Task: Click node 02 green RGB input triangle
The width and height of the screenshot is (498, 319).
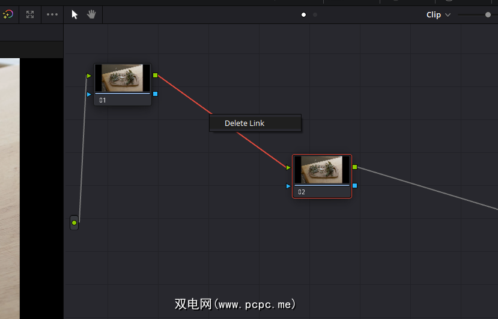Action: [288, 167]
